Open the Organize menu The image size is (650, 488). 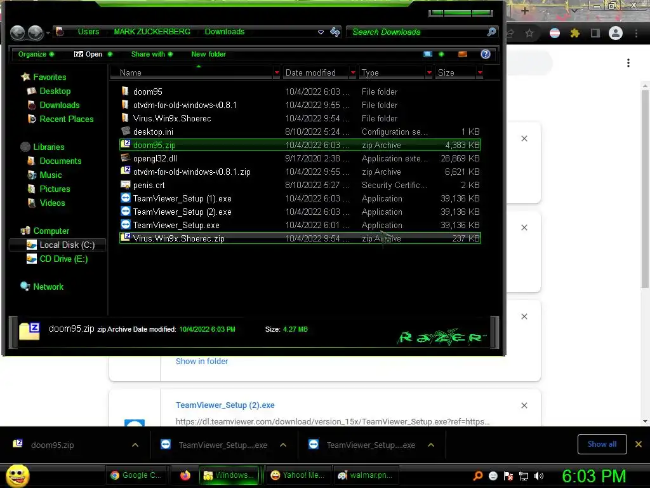(36, 54)
